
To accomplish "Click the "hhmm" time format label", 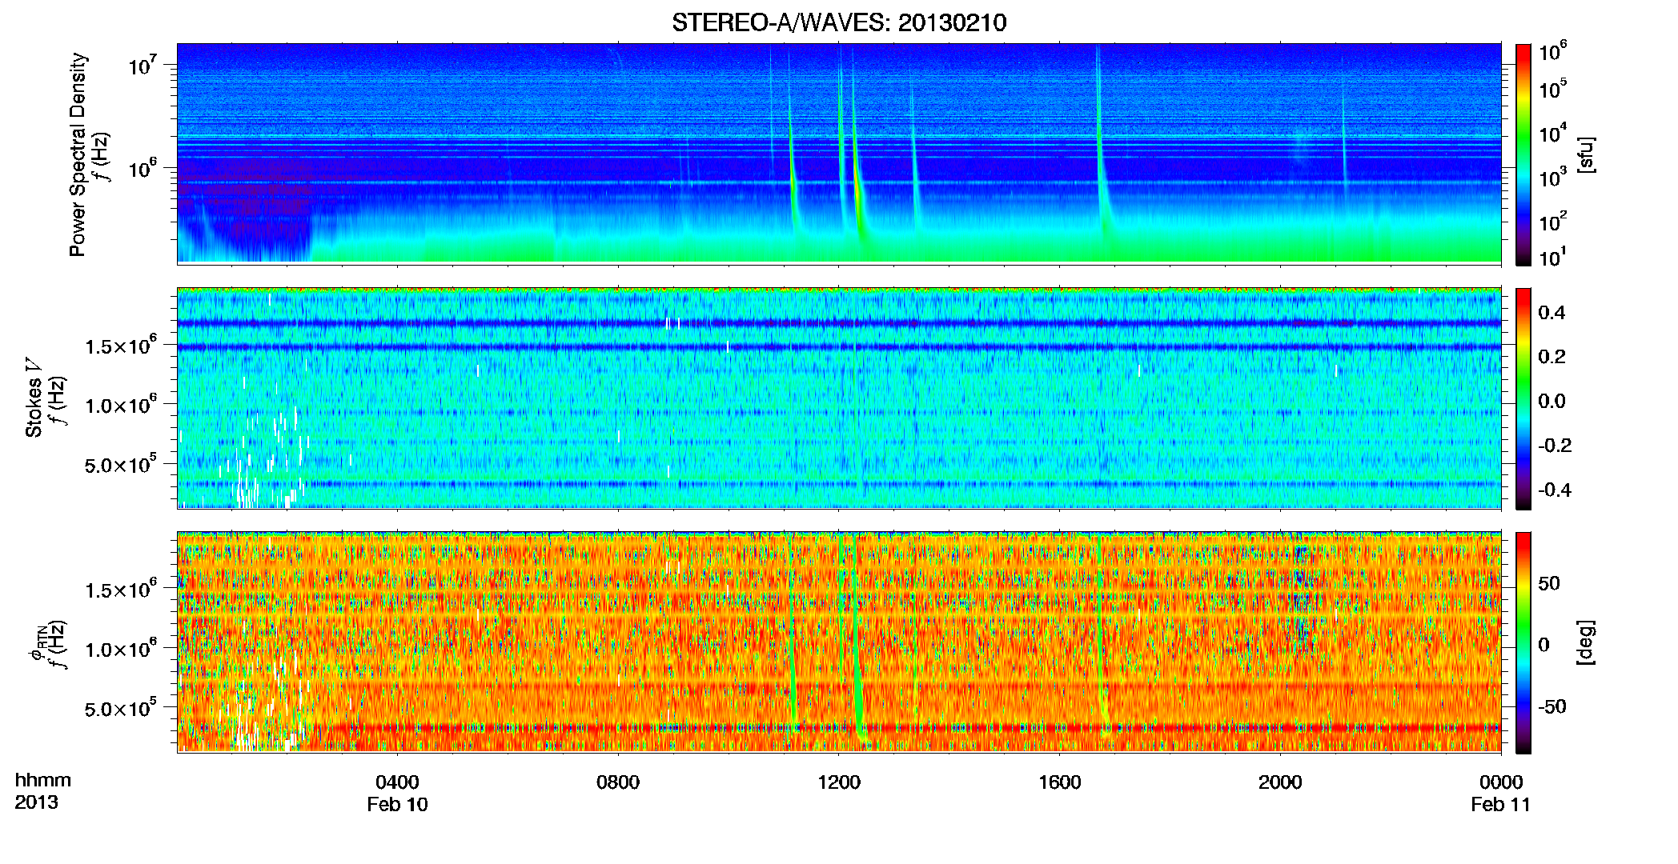I will (x=43, y=781).
